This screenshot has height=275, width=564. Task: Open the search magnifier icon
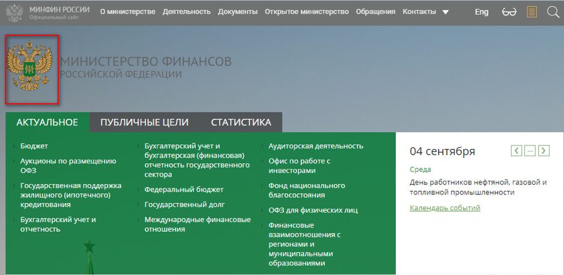[x=553, y=12]
